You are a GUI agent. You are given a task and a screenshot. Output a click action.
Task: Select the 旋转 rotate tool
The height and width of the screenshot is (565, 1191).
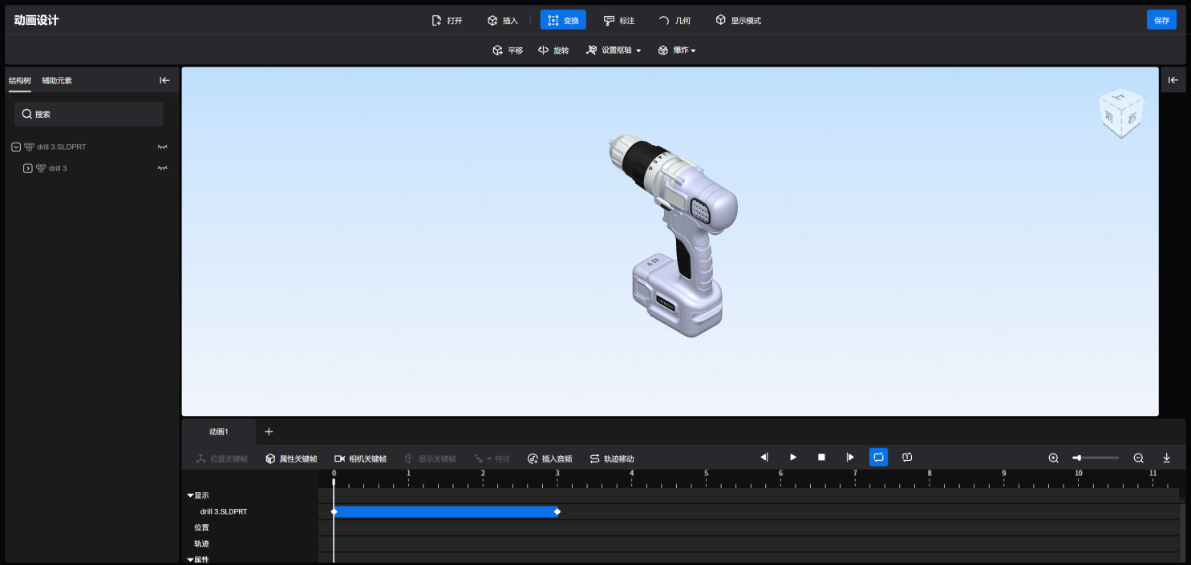(553, 50)
